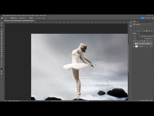The width and height of the screenshot is (154, 116).
Task: Select the History Brush tool
Action: click(2, 45)
